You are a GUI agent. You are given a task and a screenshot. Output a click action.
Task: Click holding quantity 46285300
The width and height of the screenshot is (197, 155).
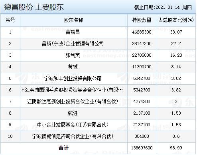(142, 32)
